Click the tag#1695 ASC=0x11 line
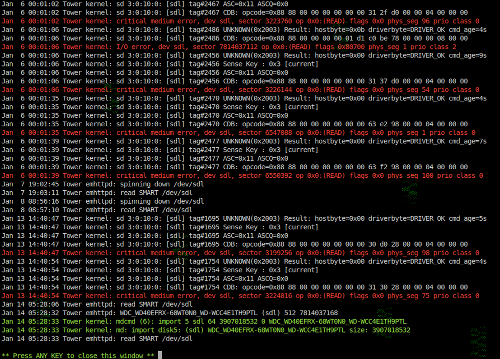The height and width of the screenshot is (359, 500). coord(145,236)
